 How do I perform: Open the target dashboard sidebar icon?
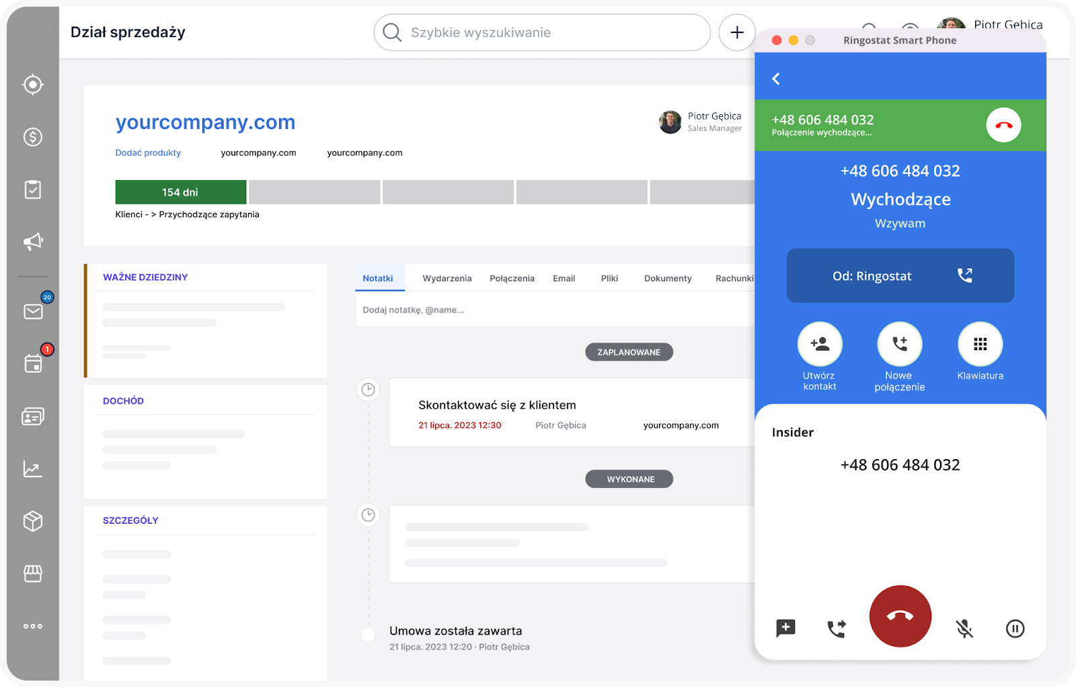[x=33, y=85]
